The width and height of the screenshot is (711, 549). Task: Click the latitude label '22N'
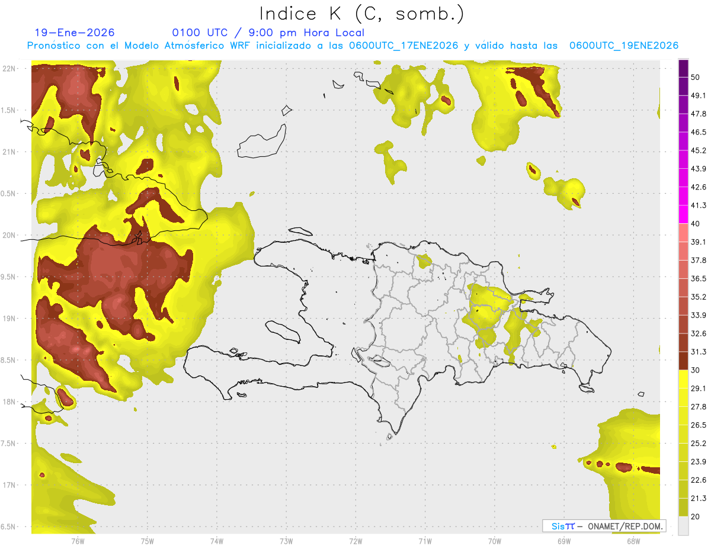coord(8,69)
